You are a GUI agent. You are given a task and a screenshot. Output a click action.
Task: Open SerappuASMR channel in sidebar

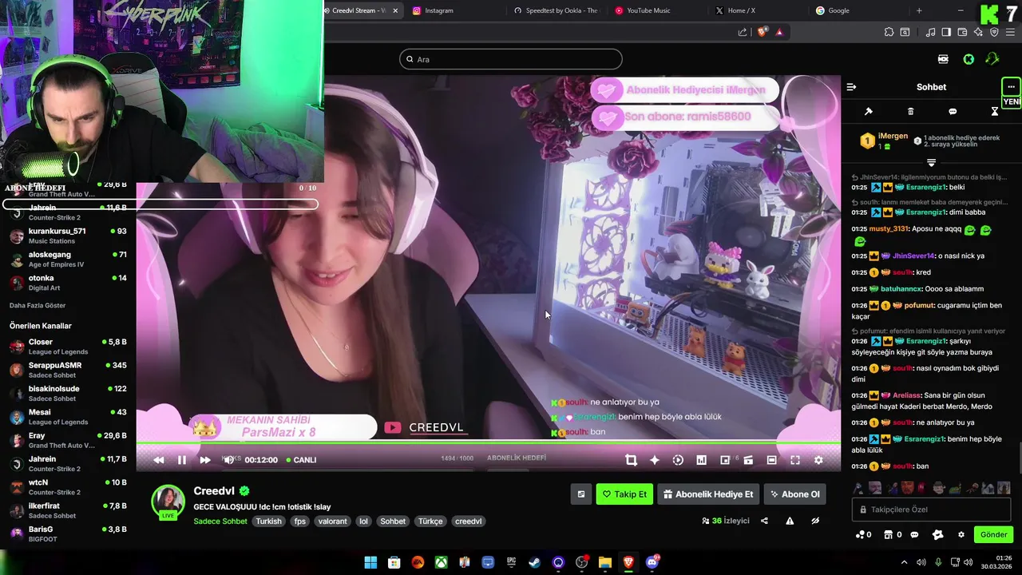68,370
